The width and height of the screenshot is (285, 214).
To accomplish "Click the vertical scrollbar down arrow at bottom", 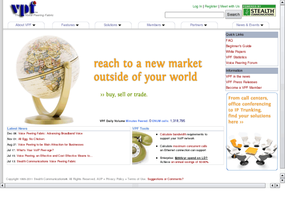I will pos(282,180).
